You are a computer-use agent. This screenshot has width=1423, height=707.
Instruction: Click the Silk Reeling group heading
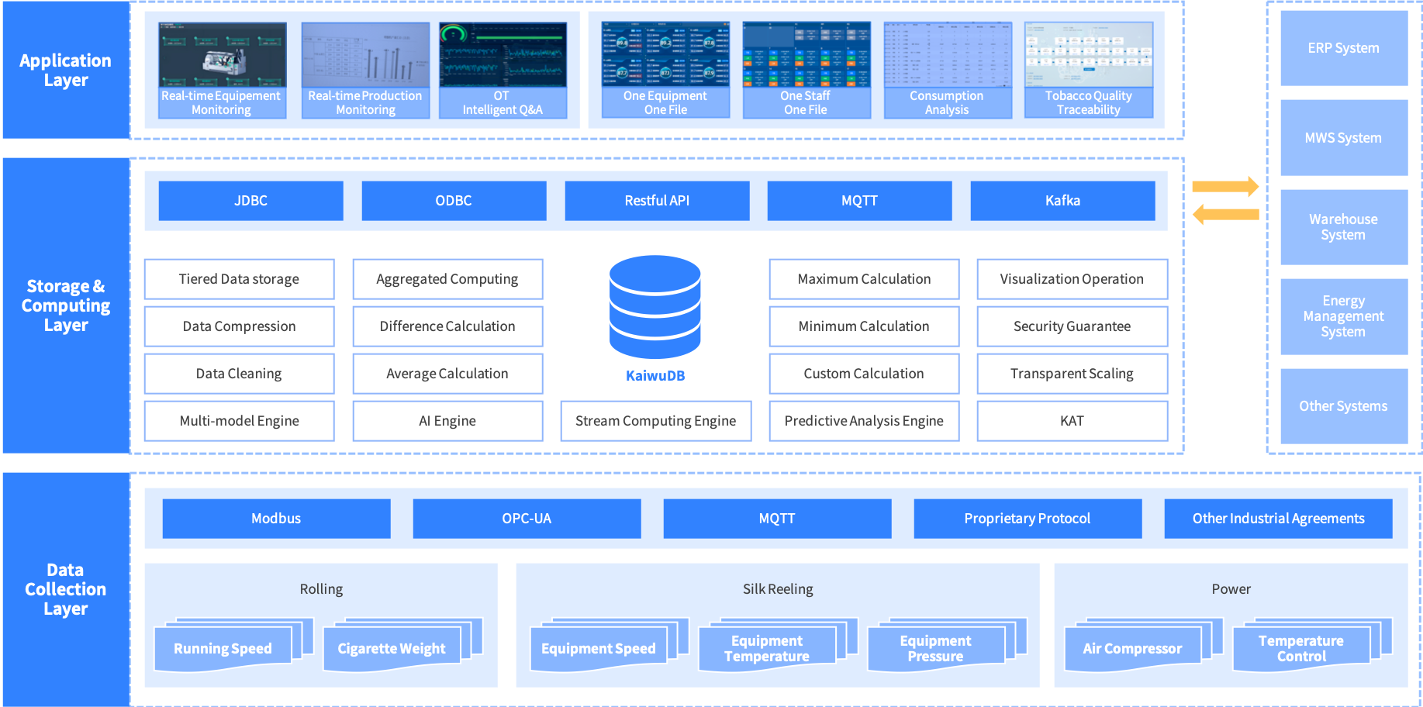click(778, 589)
